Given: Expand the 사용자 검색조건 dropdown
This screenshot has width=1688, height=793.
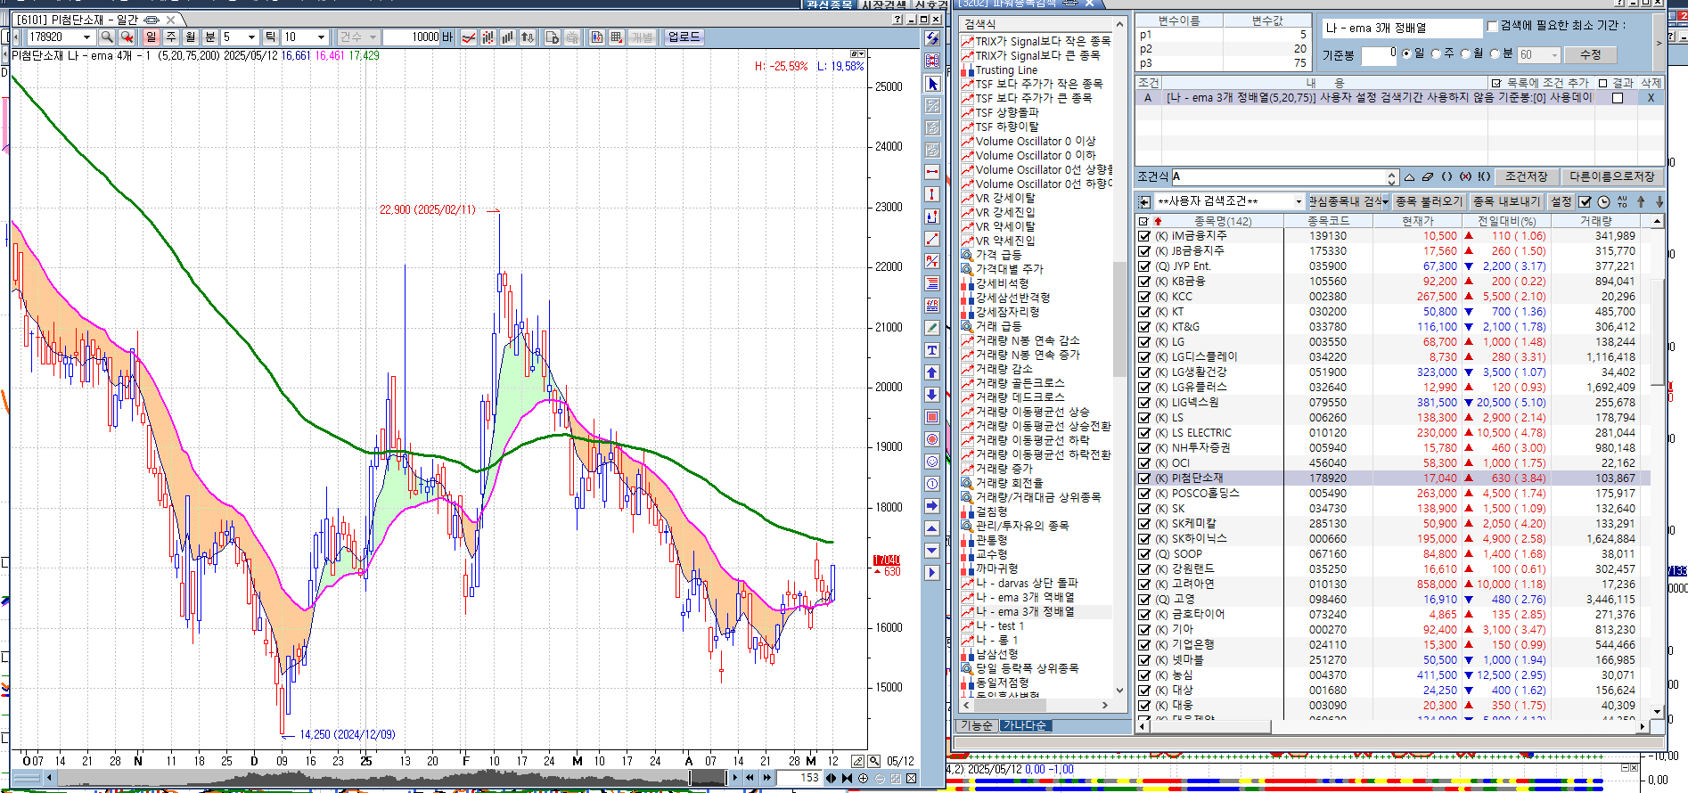Looking at the screenshot, I should tap(1298, 201).
